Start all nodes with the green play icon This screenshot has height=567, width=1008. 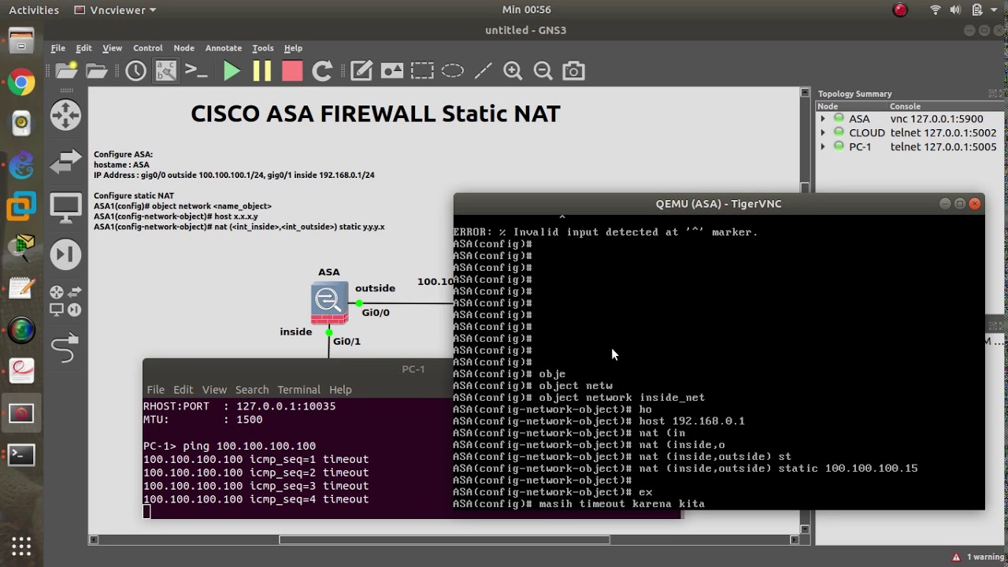point(232,72)
